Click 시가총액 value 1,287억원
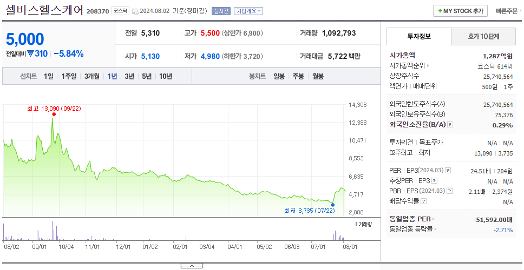This screenshot has height=270, width=524. click(x=497, y=56)
